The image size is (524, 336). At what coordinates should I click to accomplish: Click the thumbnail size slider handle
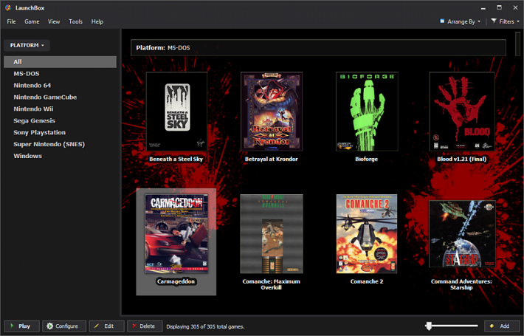click(x=429, y=326)
